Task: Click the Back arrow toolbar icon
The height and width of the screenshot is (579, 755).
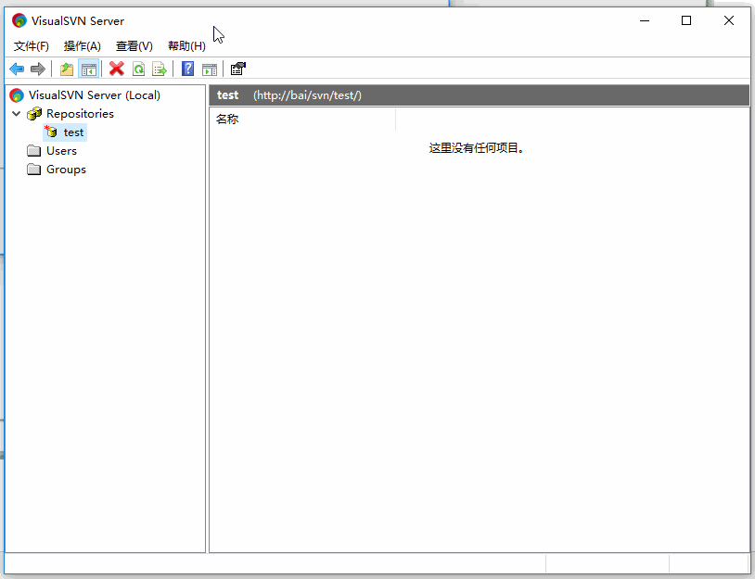Action: point(17,69)
